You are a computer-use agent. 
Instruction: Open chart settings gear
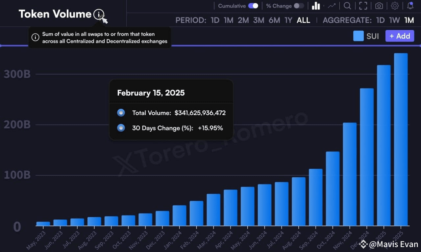coord(394,6)
